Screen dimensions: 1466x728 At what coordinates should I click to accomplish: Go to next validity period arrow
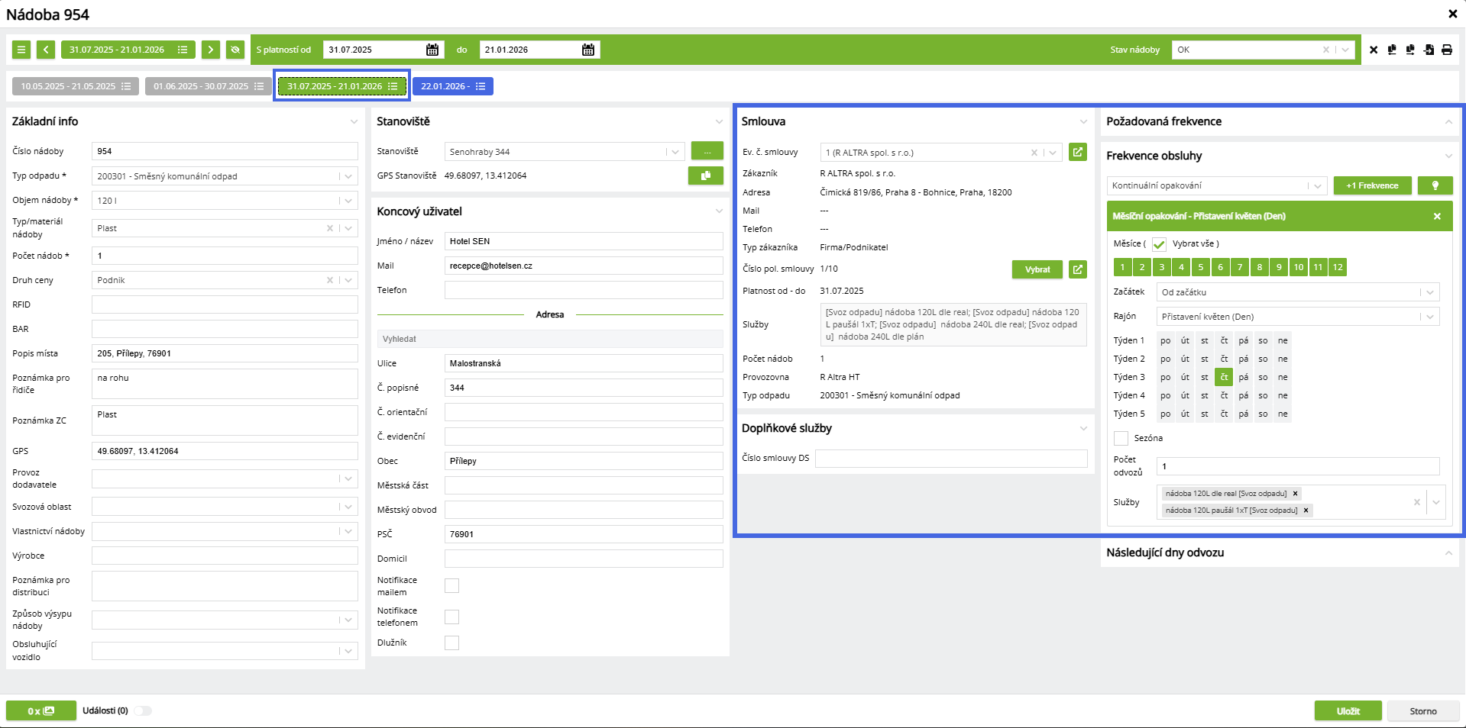tap(211, 50)
